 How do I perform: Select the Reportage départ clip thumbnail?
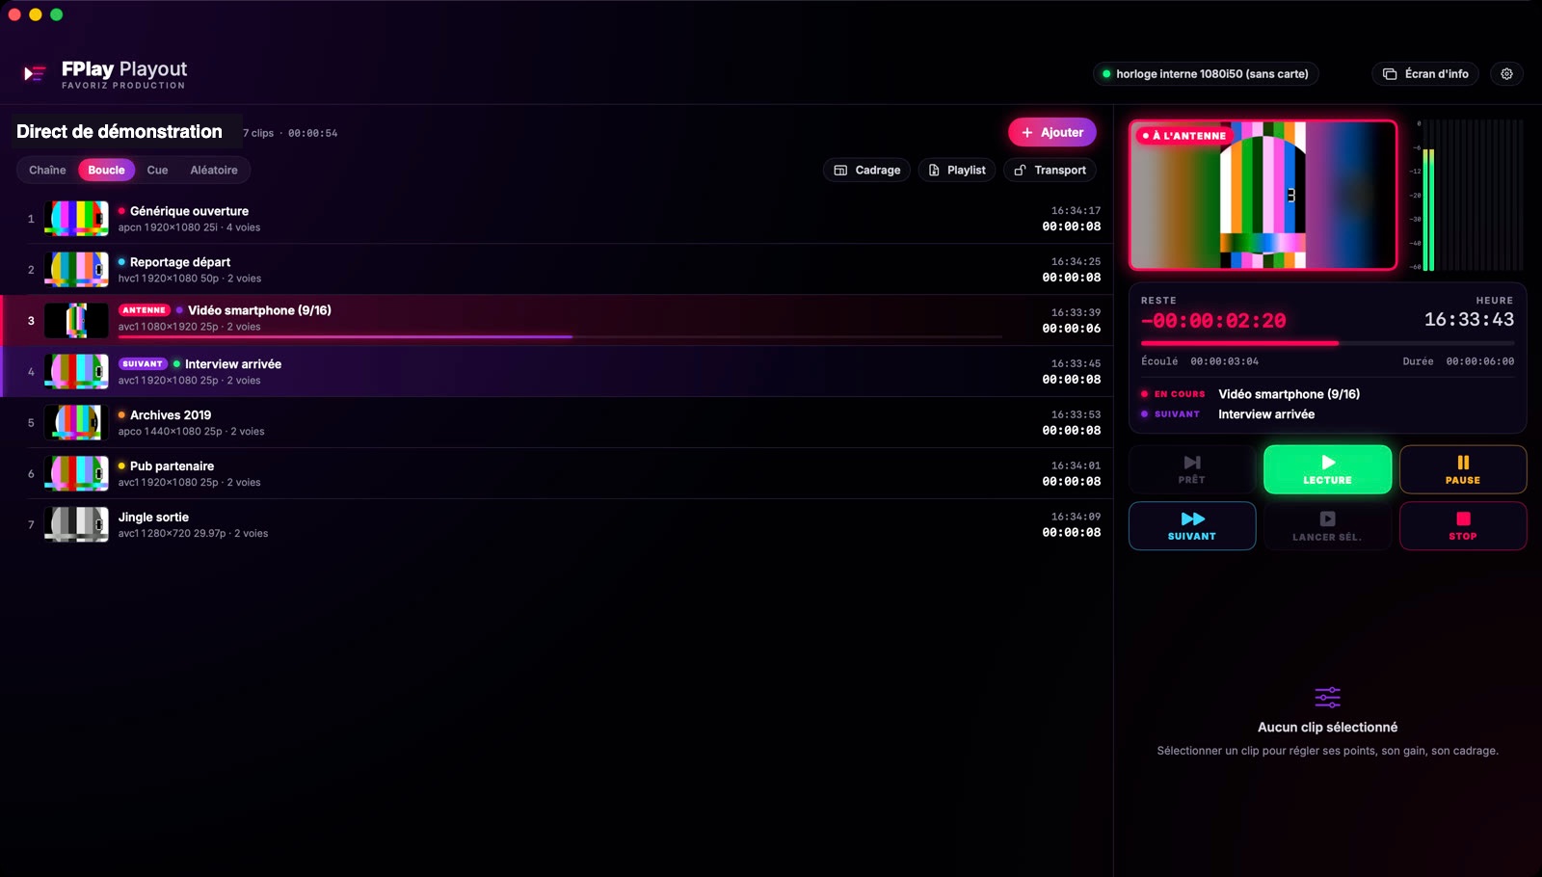pos(76,270)
